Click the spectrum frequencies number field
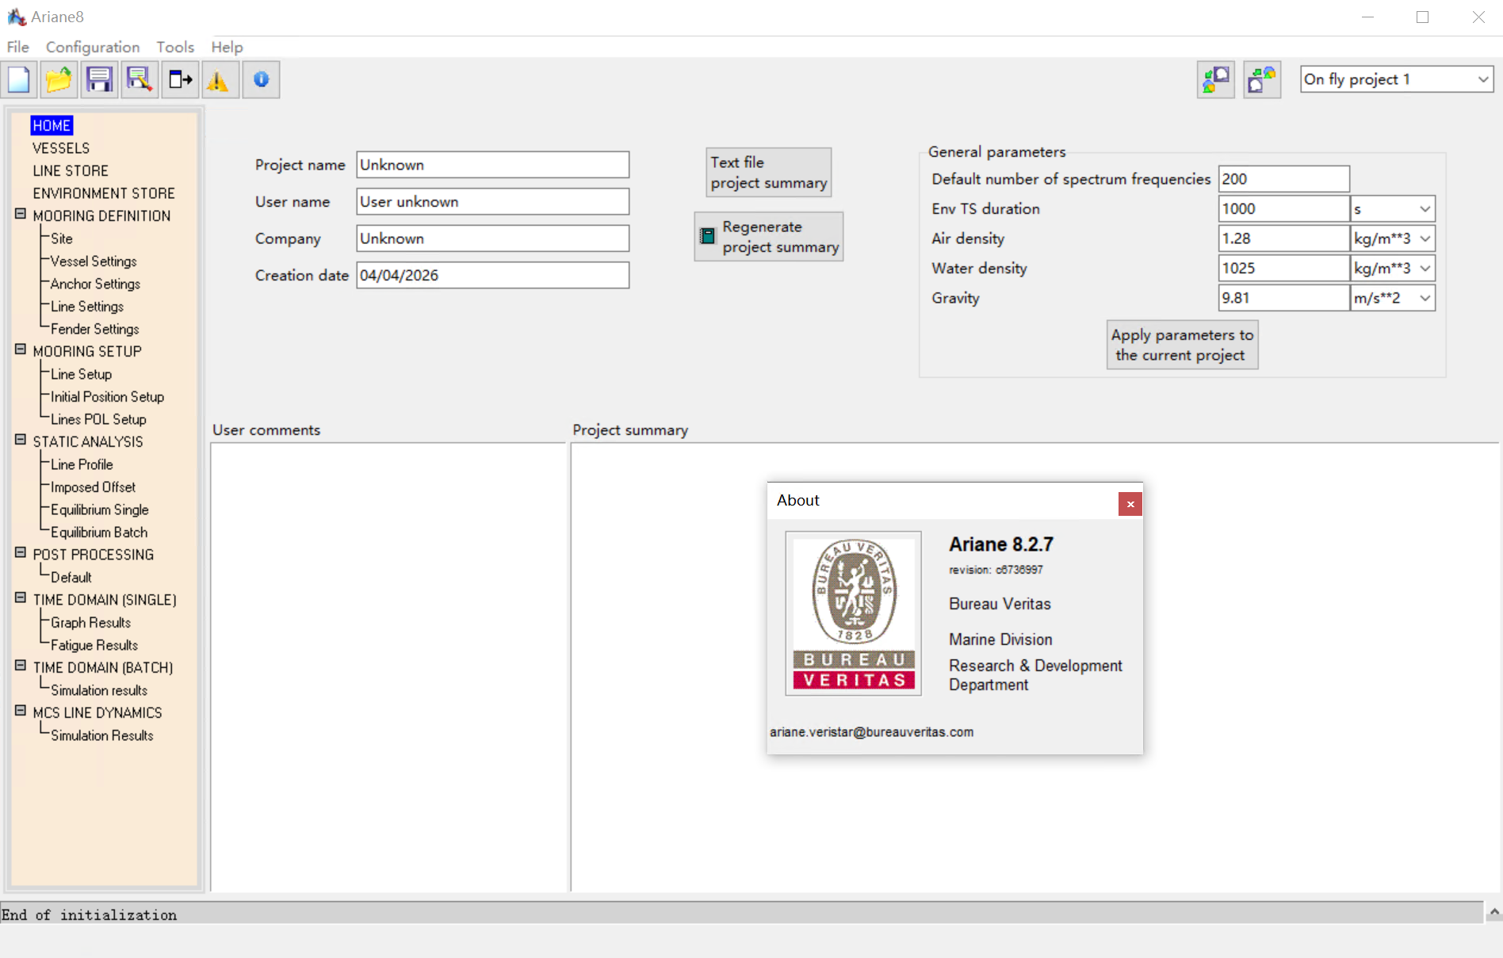Image resolution: width=1503 pixels, height=958 pixels. pyautogui.click(x=1284, y=179)
